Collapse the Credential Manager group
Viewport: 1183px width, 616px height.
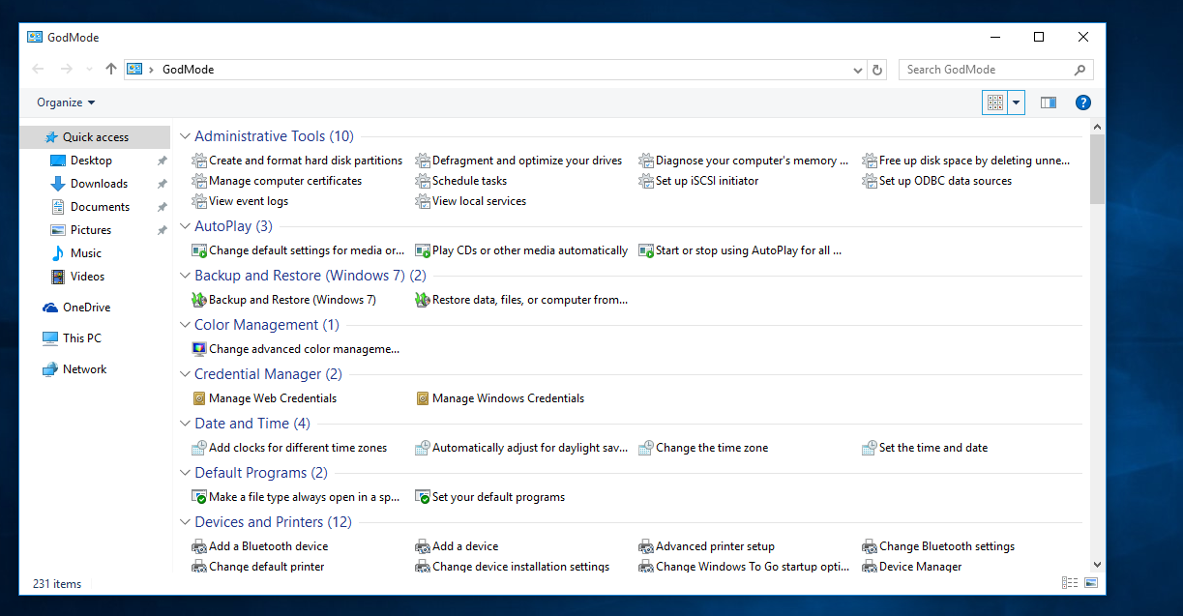click(186, 374)
